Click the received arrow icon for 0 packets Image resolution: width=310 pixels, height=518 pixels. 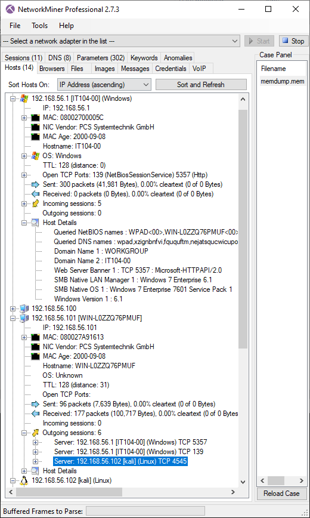(35, 194)
